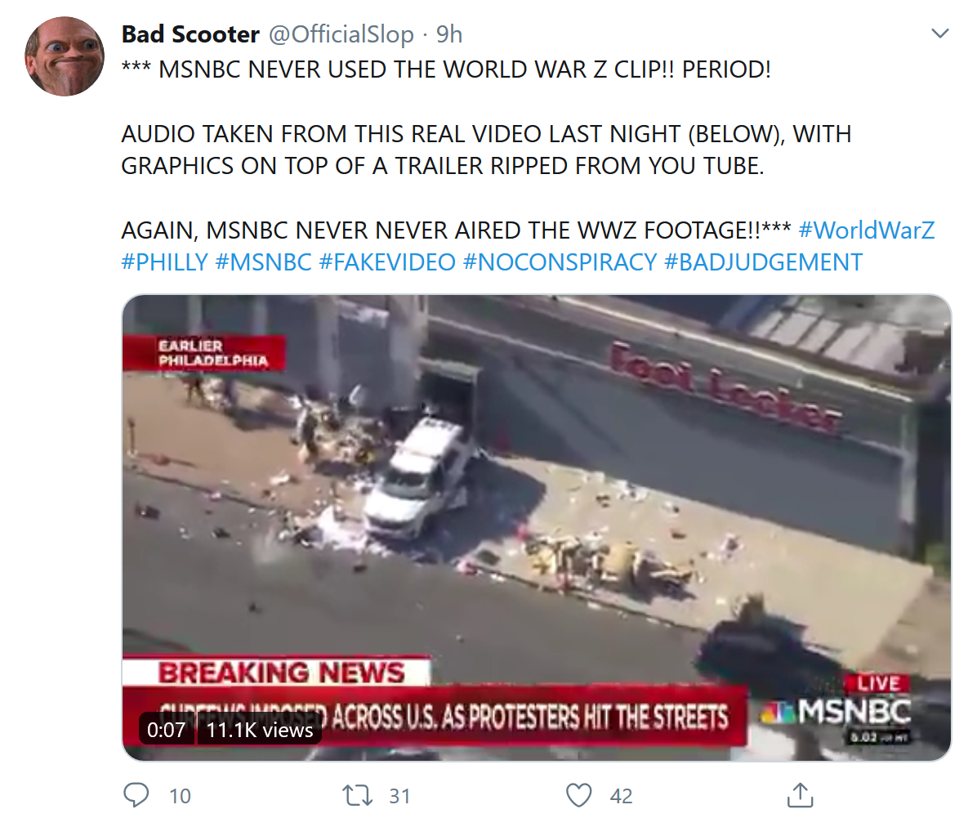Image resolution: width=977 pixels, height=827 pixels.
Task: View the 42 likes count
Action: coord(621,796)
